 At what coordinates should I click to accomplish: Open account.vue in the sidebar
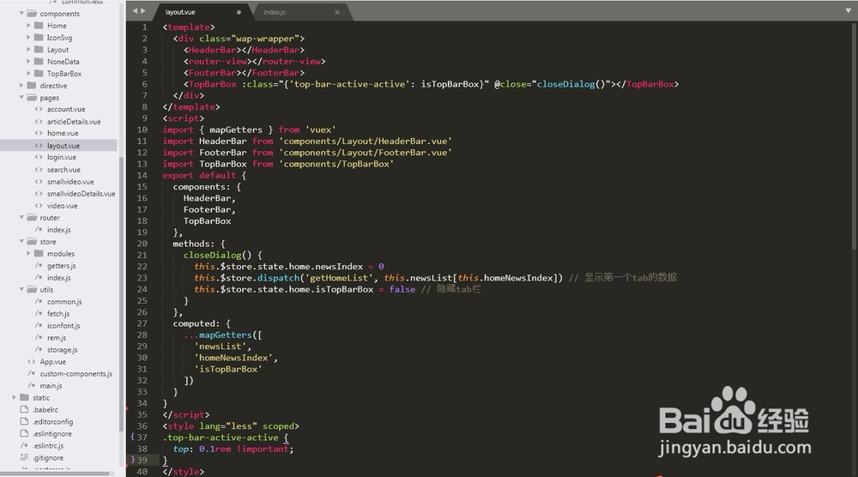pyautogui.click(x=66, y=110)
